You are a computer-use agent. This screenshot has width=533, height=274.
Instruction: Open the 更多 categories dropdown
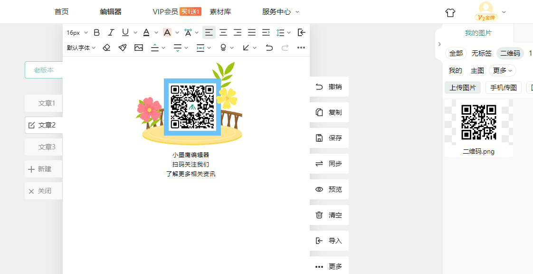click(503, 70)
